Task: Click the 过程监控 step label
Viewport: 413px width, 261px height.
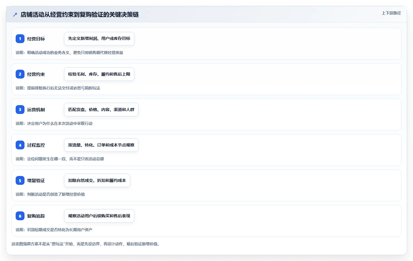Action: [x=36, y=145]
